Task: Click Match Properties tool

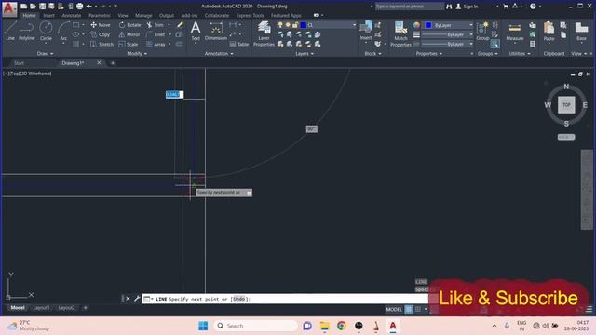Action: 400,33
